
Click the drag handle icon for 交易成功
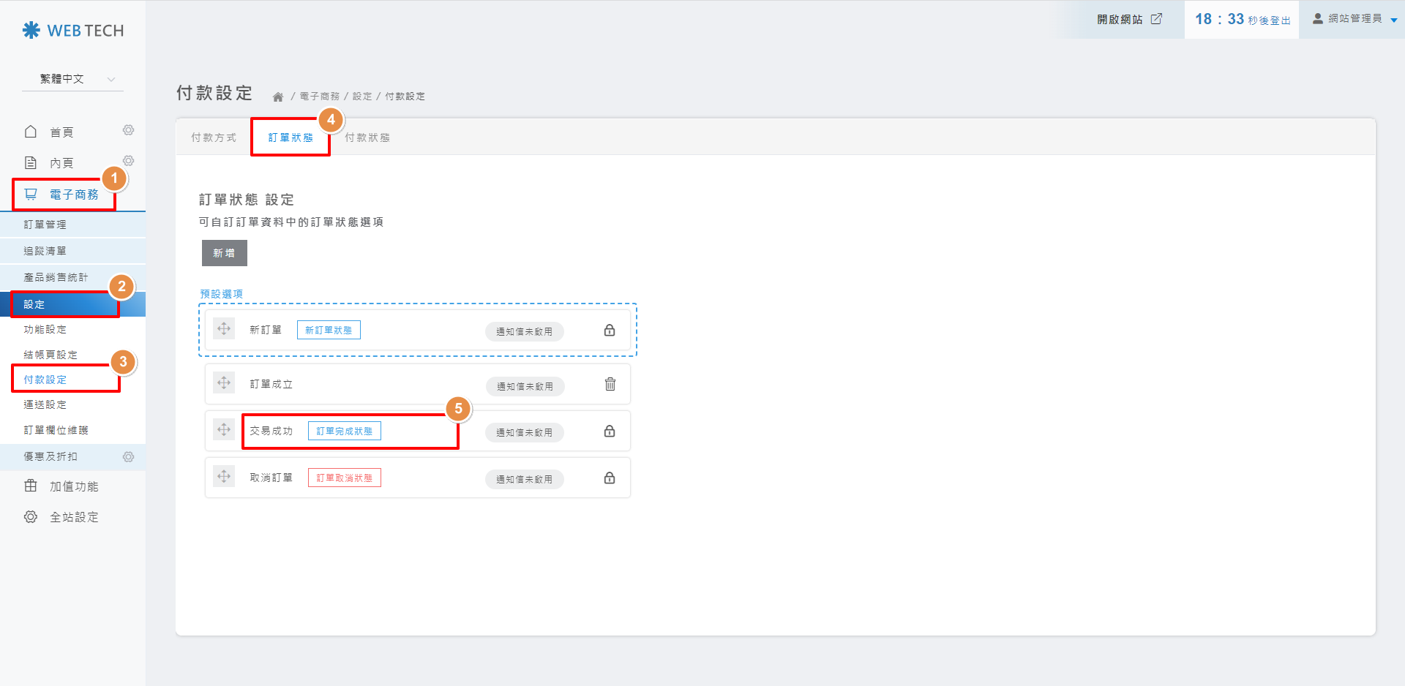tap(224, 430)
